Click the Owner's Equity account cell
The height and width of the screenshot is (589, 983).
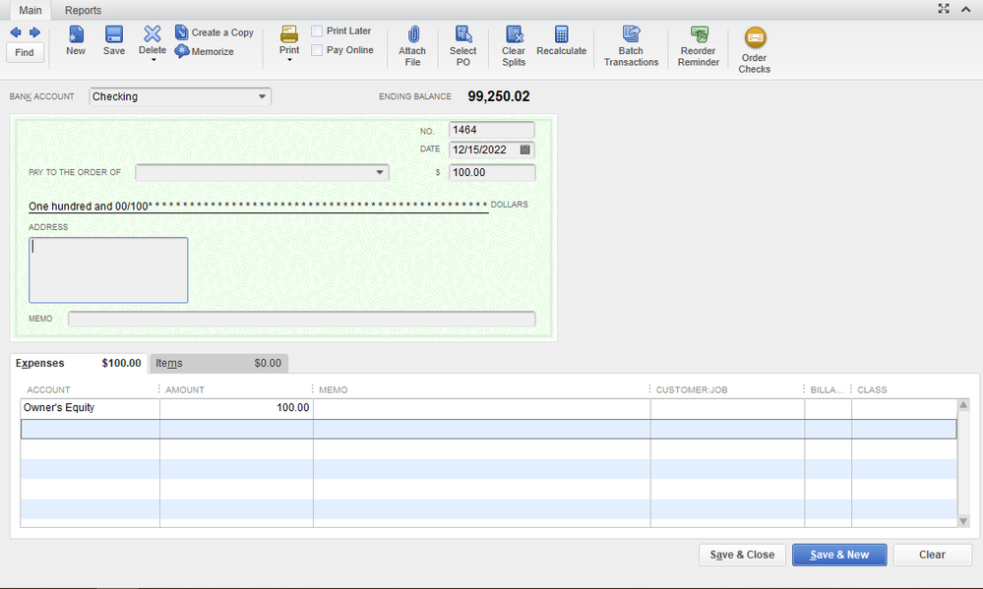pos(91,408)
